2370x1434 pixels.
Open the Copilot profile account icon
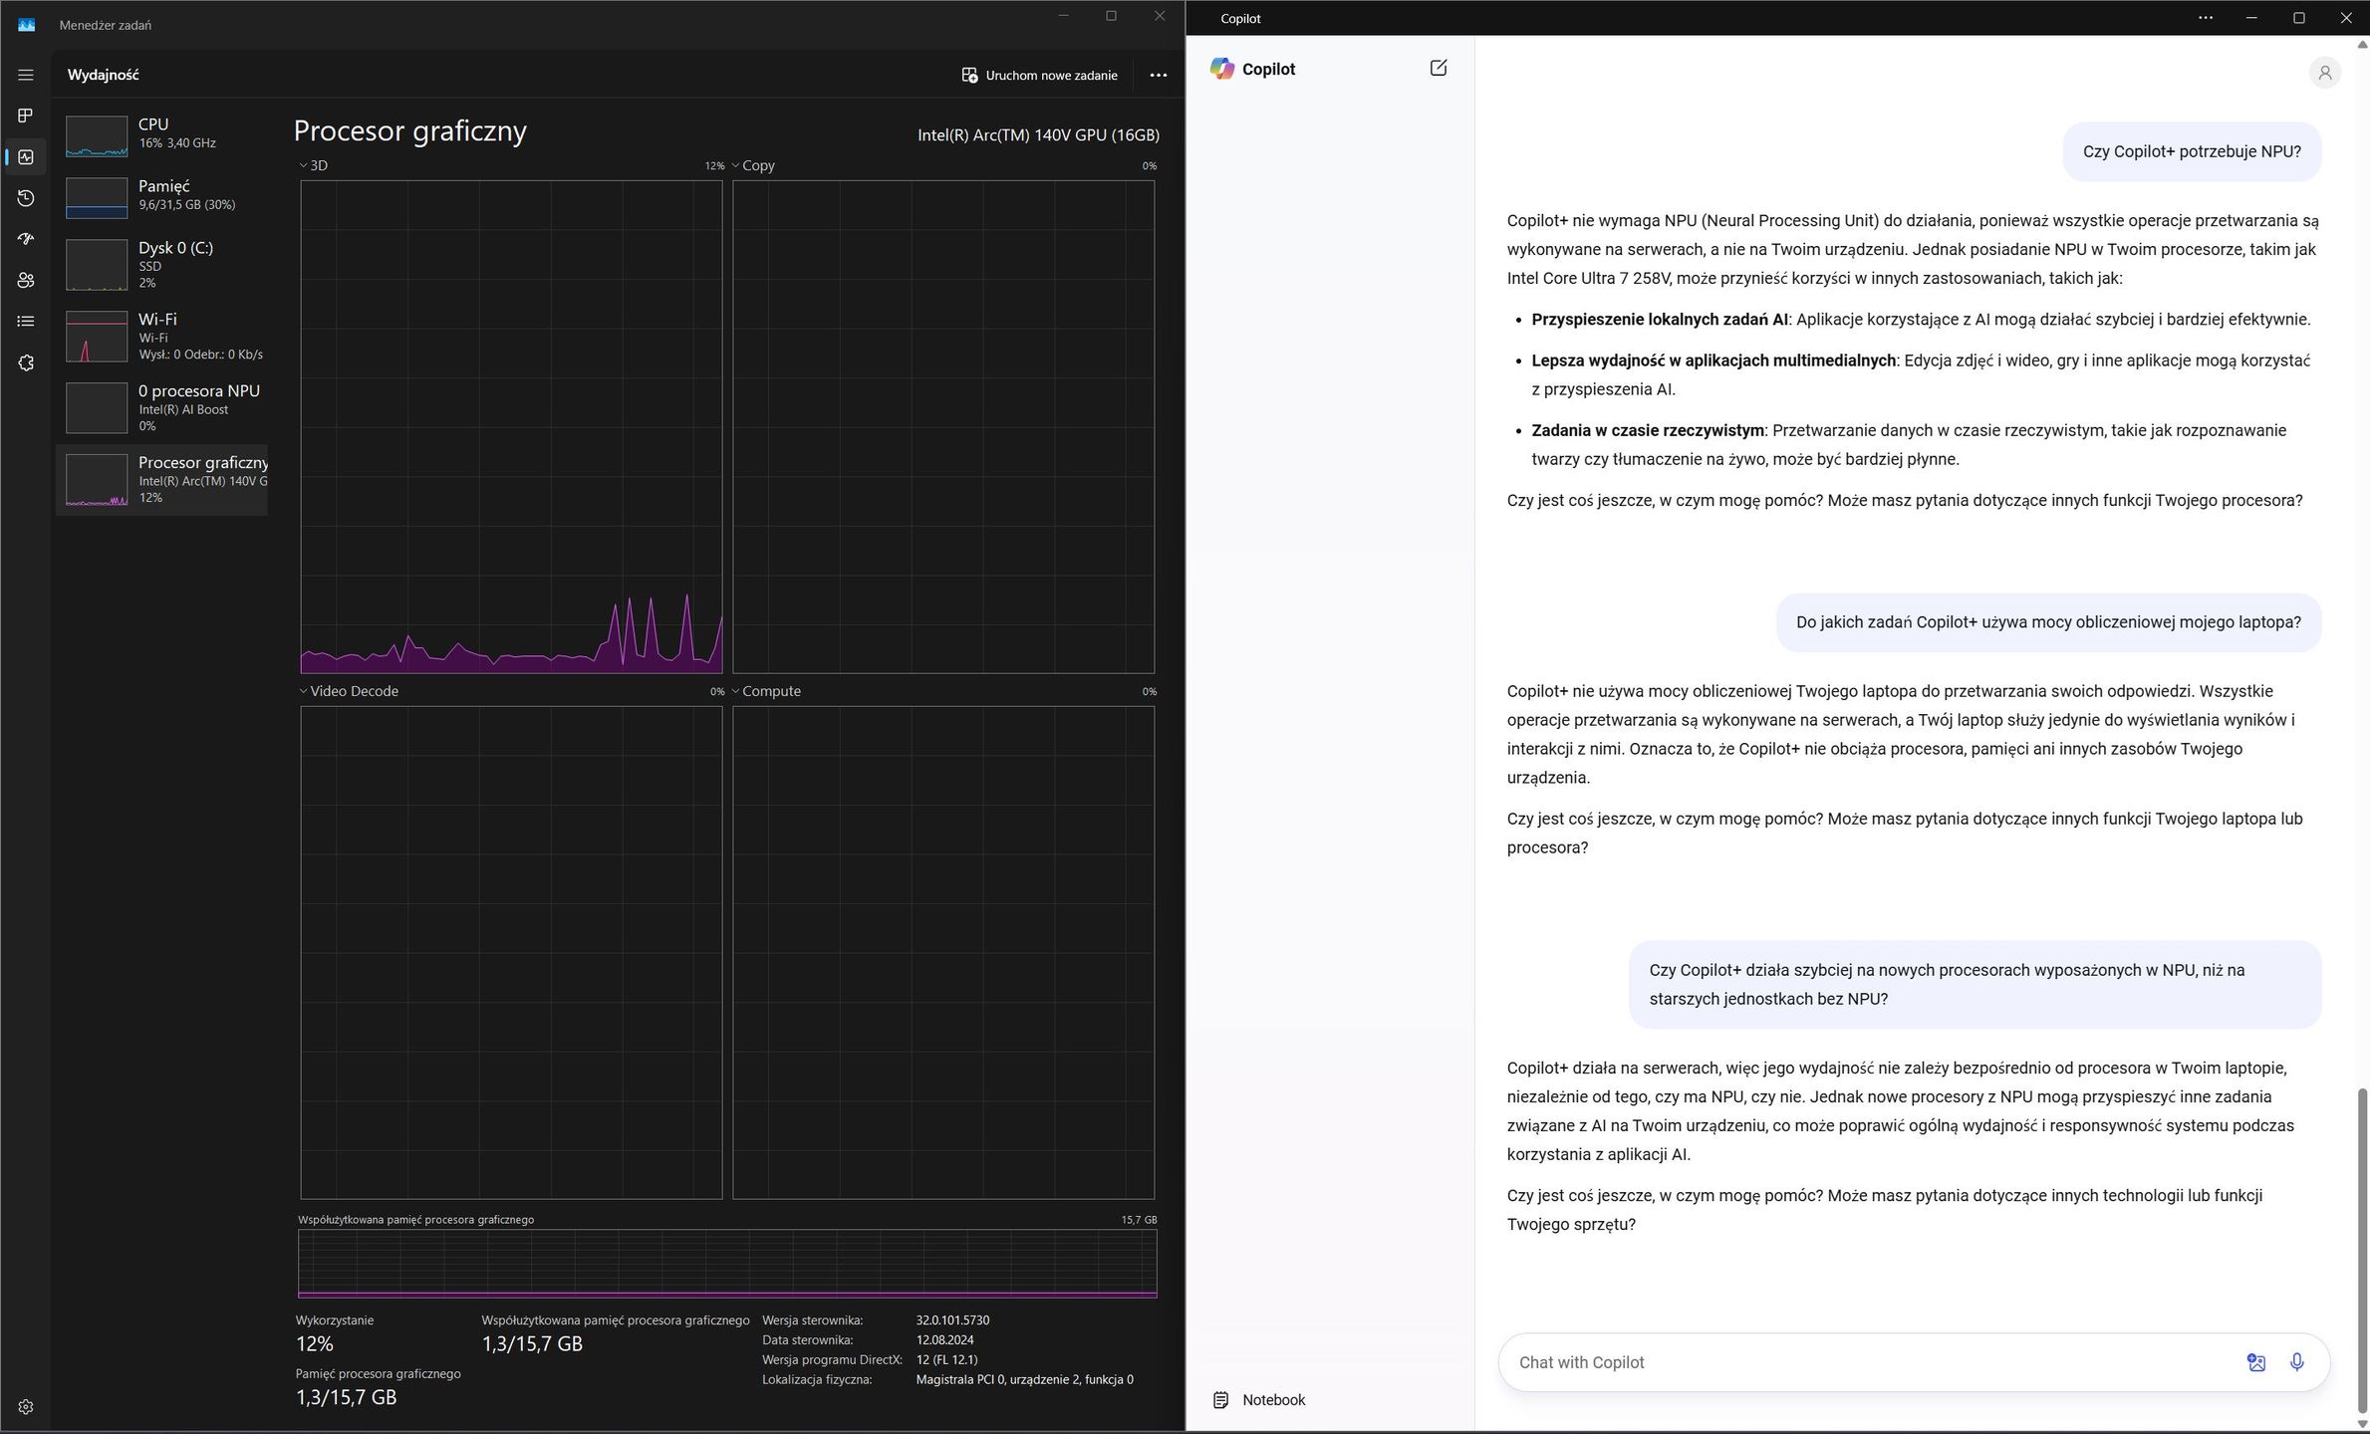[2325, 73]
